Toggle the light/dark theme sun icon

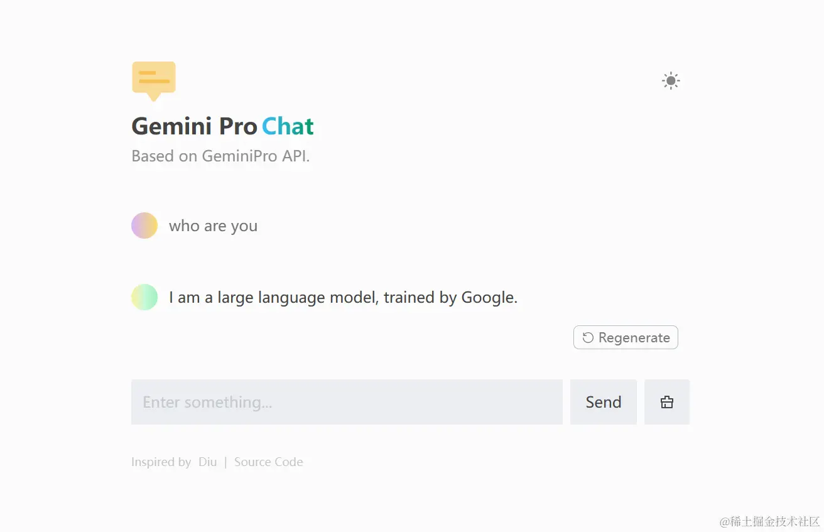click(x=671, y=81)
